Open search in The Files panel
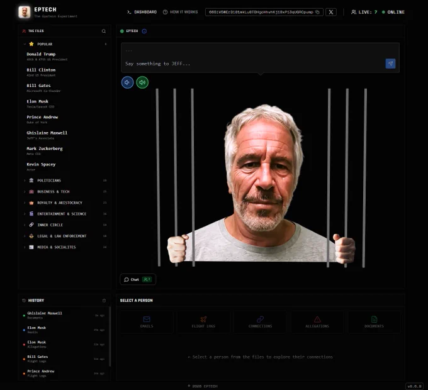The height and width of the screenshot is (390, 428). click(x=104, y=31)
